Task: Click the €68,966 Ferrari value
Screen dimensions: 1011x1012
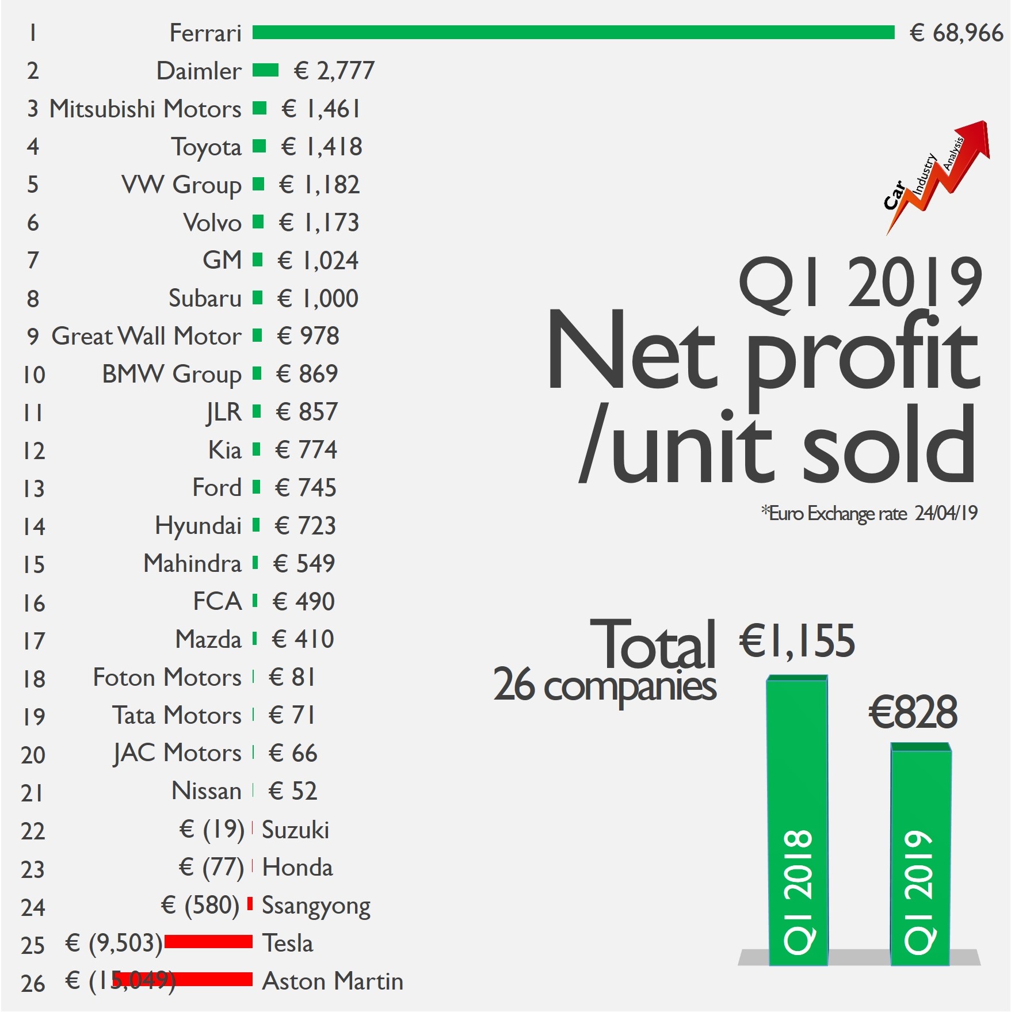Action: pos(956,33)
